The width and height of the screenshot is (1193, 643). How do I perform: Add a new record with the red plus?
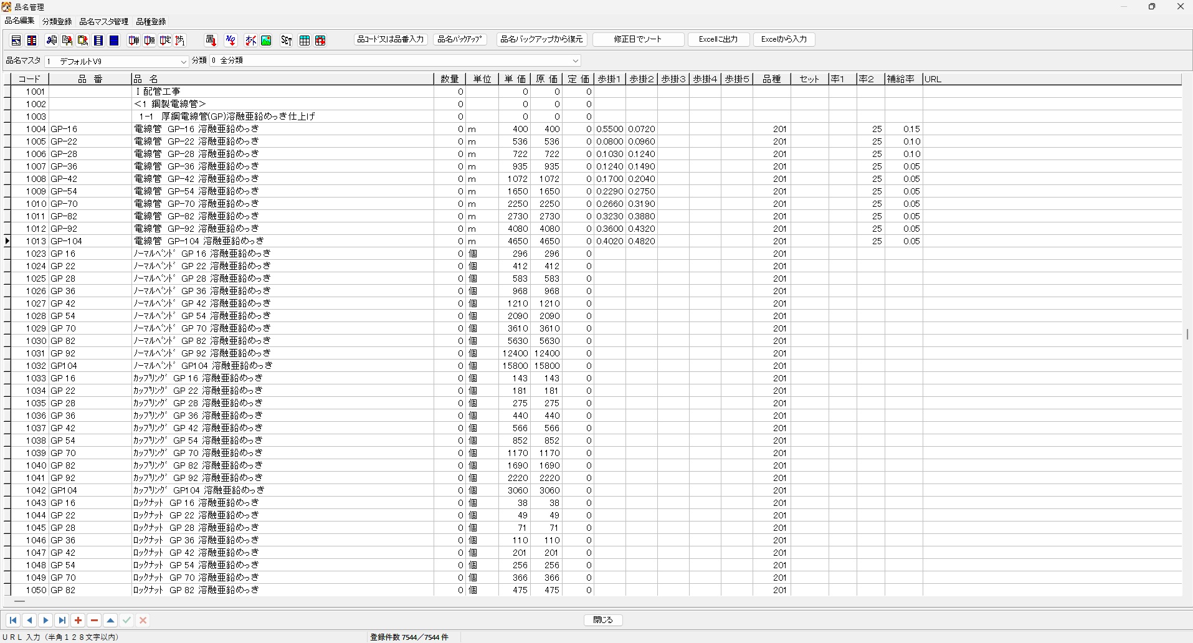(x=78, y=620)
